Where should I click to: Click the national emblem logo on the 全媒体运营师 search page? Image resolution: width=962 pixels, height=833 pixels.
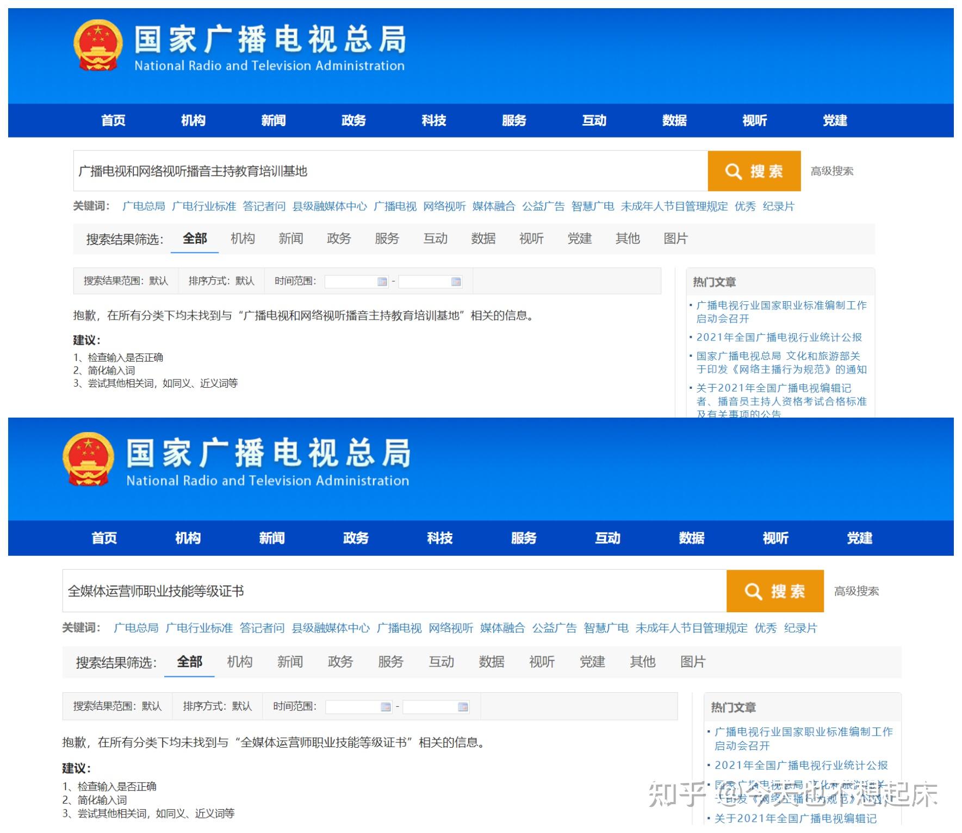[x=88, y=460]
